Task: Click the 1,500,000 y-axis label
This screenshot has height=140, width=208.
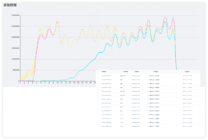Action: tap(15, 48)
